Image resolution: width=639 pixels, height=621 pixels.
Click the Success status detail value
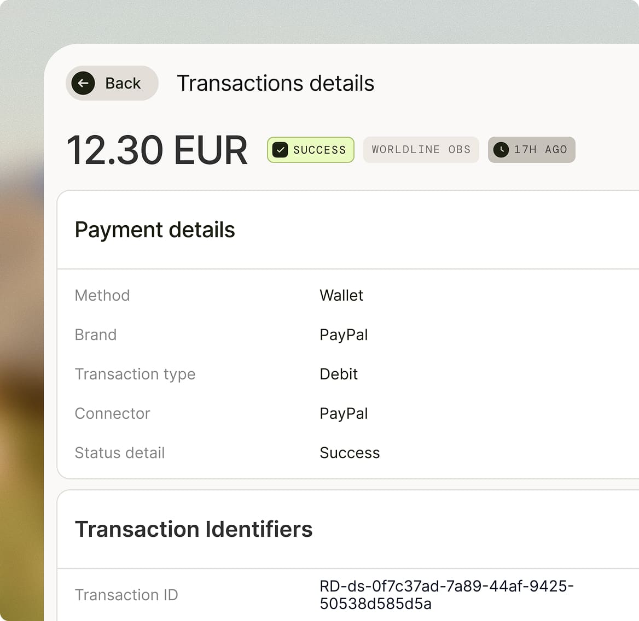click(350, 453)
